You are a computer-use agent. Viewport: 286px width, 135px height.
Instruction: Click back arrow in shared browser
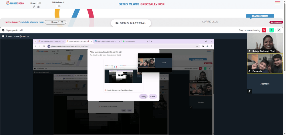35,46
